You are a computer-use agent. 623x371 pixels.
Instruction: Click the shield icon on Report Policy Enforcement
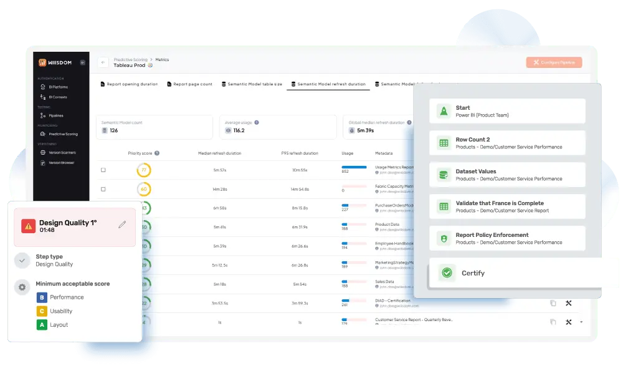click(444, 239)
